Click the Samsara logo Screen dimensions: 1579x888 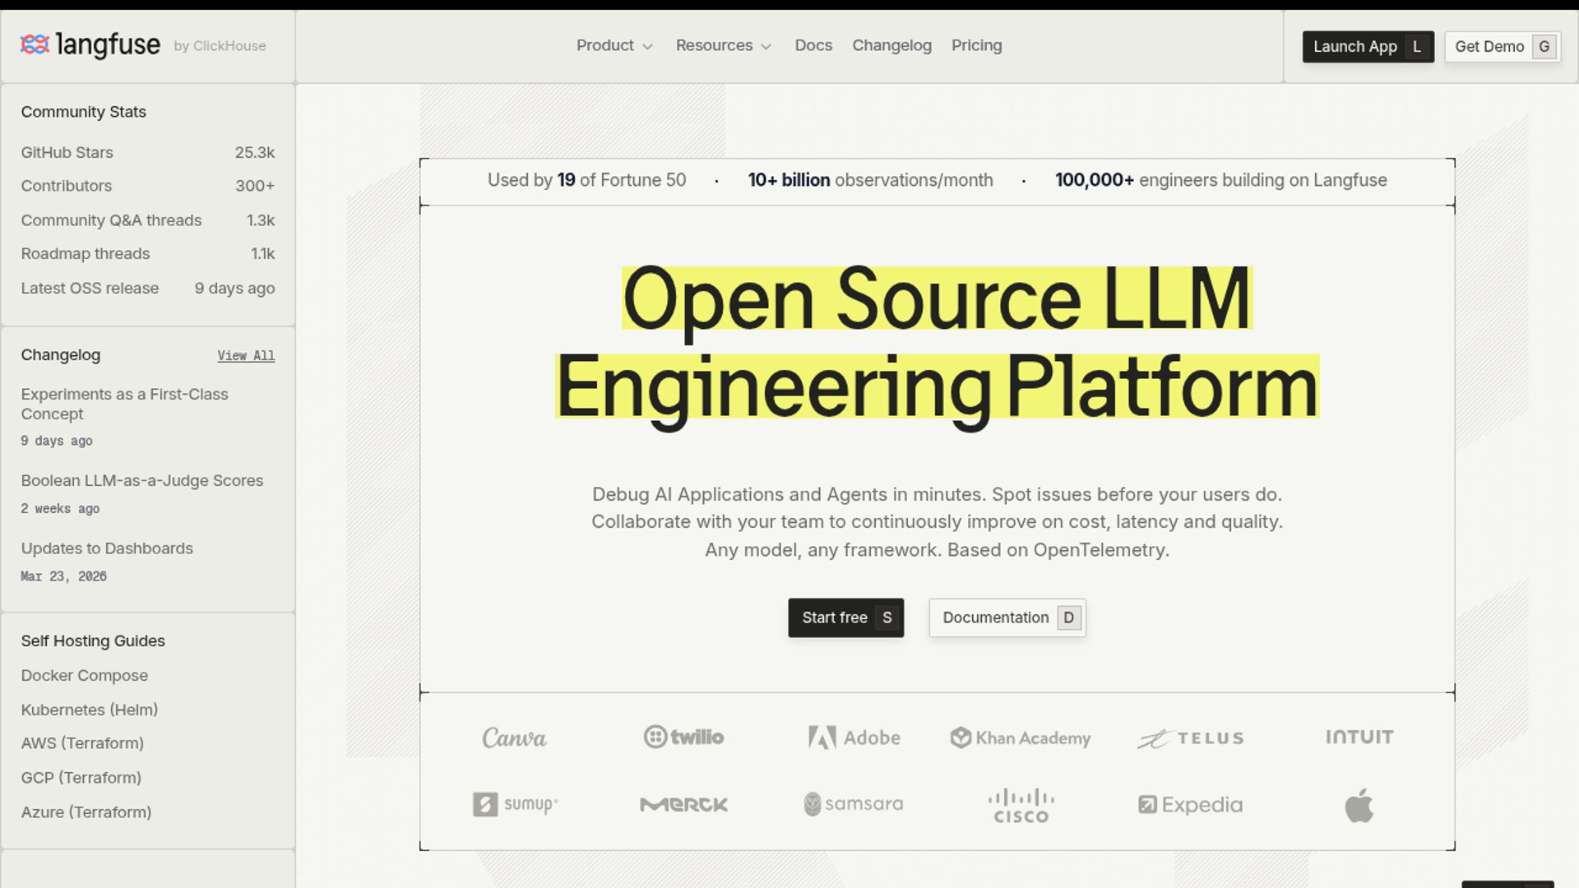click(853, 804)
